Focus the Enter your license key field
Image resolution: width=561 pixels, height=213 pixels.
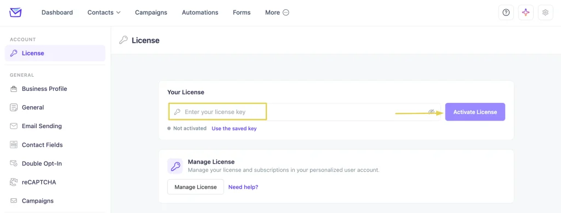tap(304, 112)
